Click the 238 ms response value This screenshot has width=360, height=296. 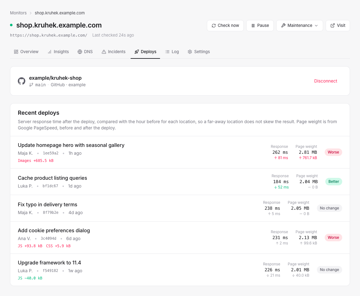272,208
